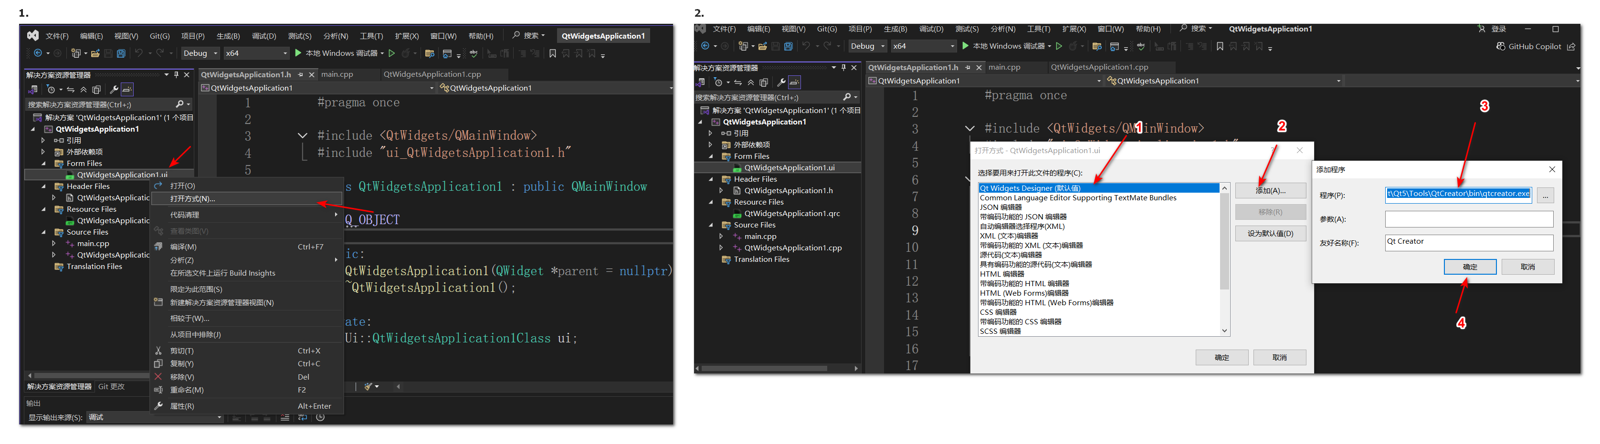This screenshot has height=444, width=1600.
Task: Choose 属性(R) in the context menu
Action: coord(247,406)
